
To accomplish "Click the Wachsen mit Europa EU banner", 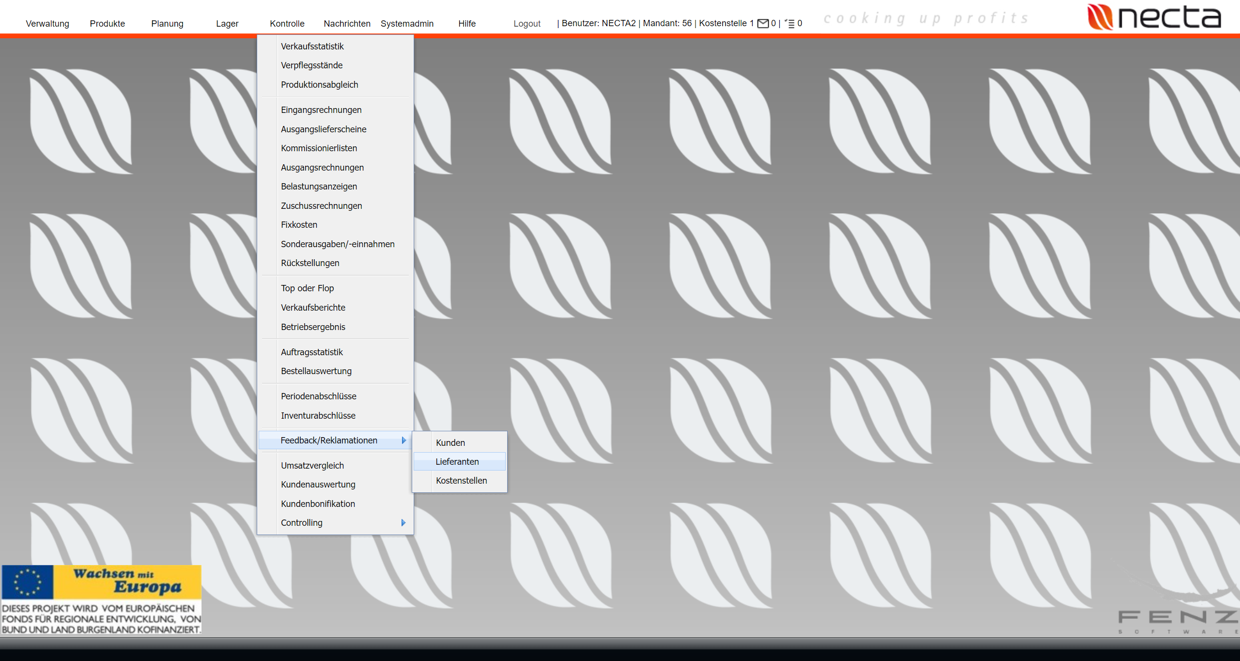I will click(x=101, y=599).
